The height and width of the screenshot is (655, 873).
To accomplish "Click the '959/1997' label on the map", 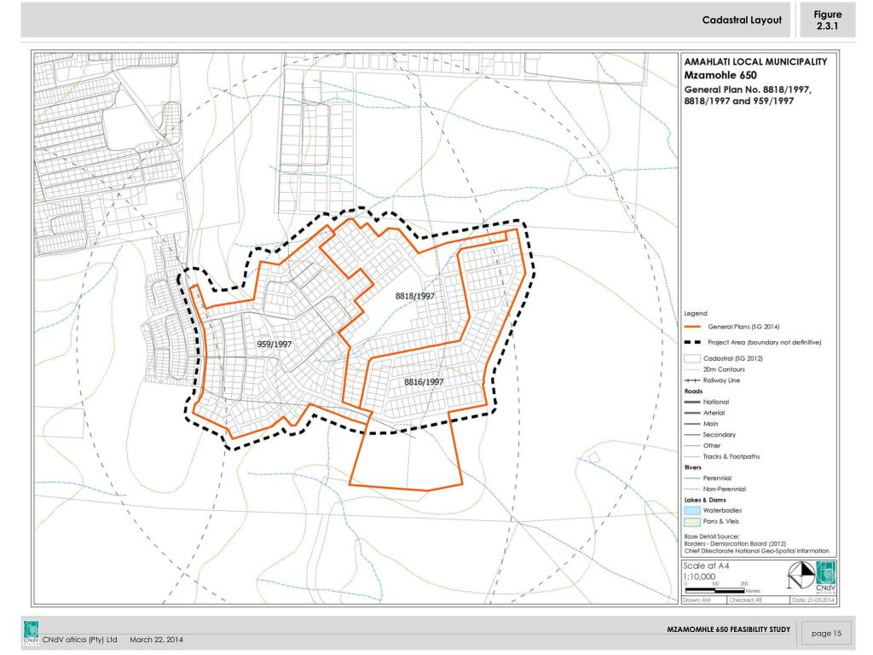I will (275, 345).
